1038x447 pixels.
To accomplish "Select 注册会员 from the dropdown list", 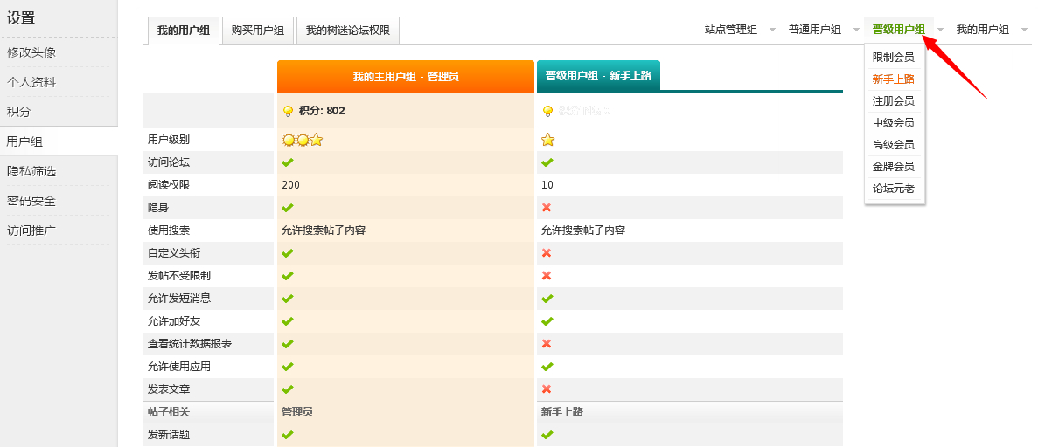I will pos(894,101).
